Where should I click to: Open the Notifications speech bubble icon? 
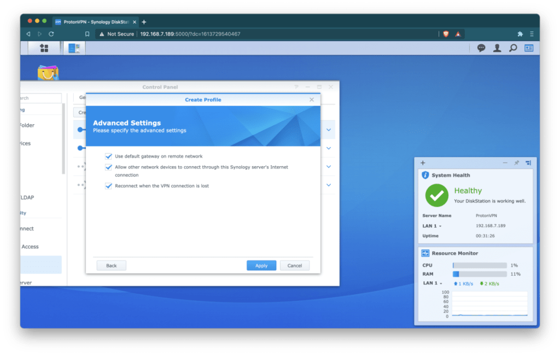pos(481,48)
